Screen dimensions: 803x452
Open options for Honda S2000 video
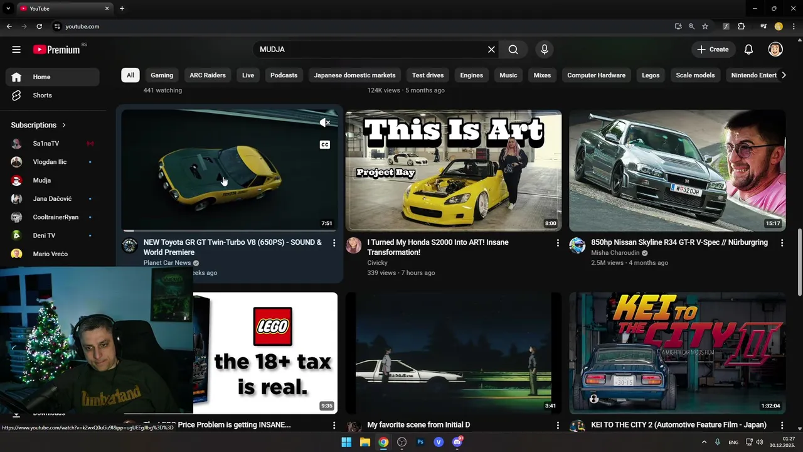point(558,243)
